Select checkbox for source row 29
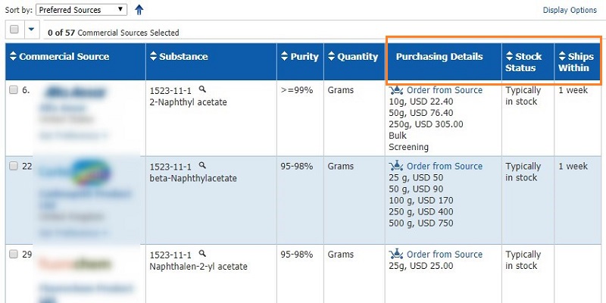Viewport: 606px width, 303px height. click(13, 254)
